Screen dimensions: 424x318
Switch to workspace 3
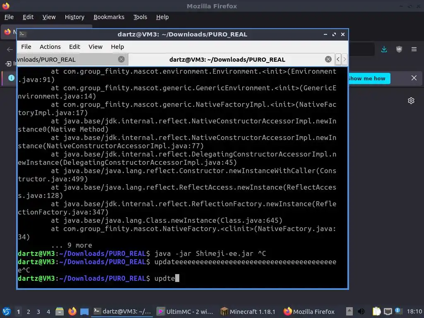(x=39, y=312)
